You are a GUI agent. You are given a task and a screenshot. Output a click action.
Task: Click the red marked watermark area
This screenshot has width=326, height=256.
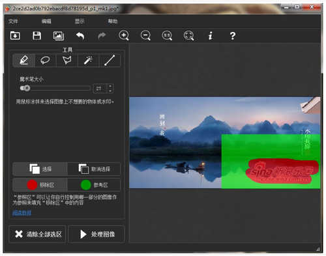pyautogui.click(x=282, y=171)
